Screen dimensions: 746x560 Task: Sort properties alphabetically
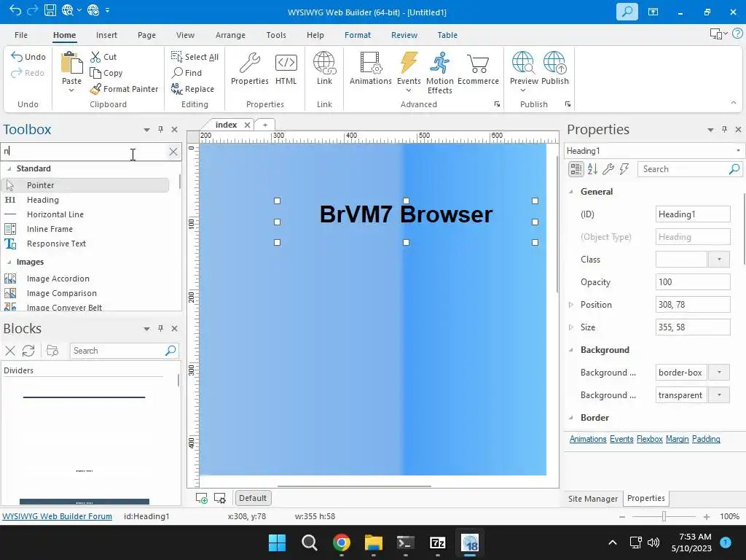point(592,169)
